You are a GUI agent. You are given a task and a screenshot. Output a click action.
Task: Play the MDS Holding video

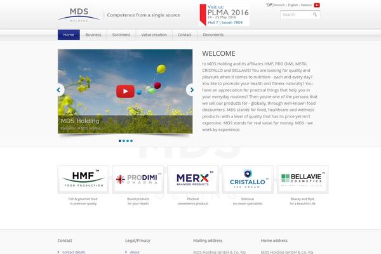tap(125, 91)
